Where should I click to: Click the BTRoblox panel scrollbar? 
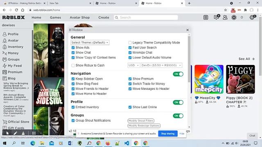tap(189, 59)
